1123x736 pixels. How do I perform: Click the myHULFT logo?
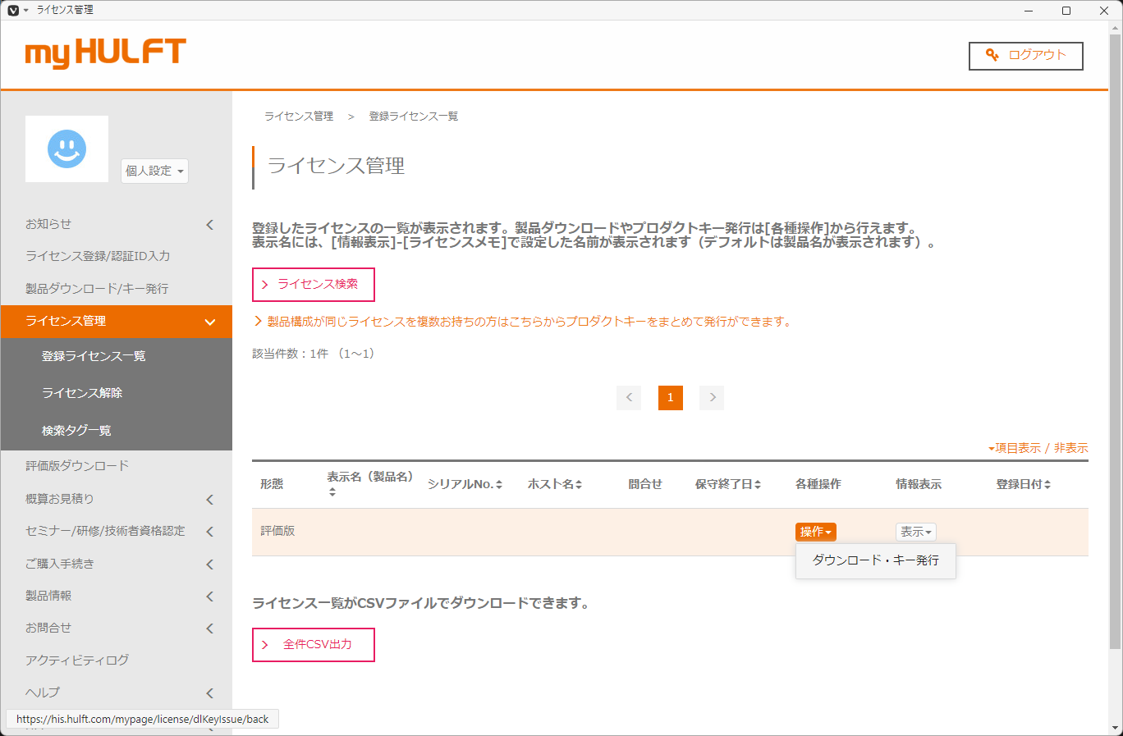106,53
